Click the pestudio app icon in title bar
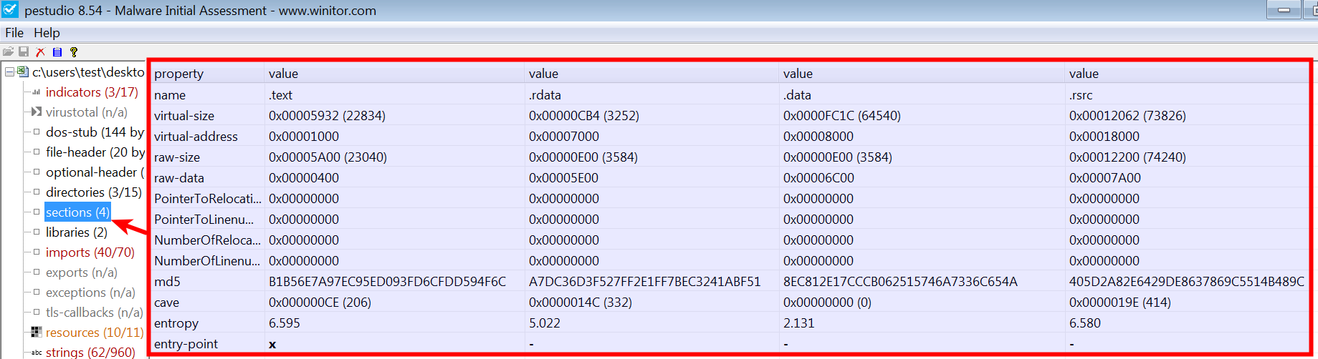 (x=10, y=10)
